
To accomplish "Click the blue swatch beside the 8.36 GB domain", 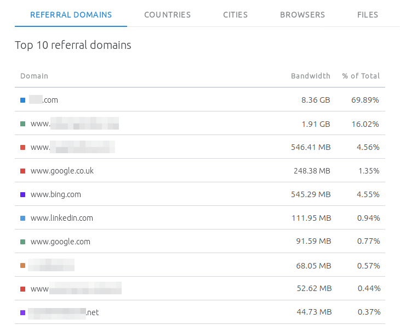I will (22, 100).
